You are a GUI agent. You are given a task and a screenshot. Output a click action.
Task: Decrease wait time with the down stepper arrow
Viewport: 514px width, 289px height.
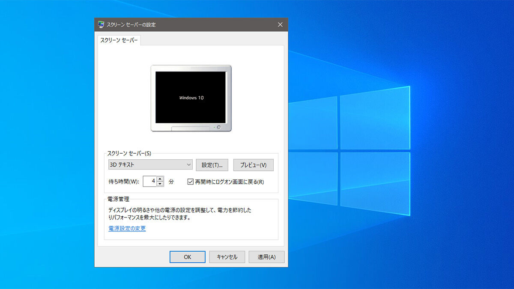tap(160, 183)
